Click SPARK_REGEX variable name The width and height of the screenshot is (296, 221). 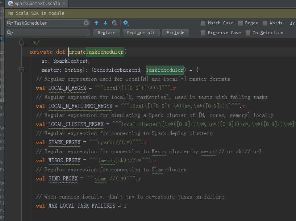(64, 142)
